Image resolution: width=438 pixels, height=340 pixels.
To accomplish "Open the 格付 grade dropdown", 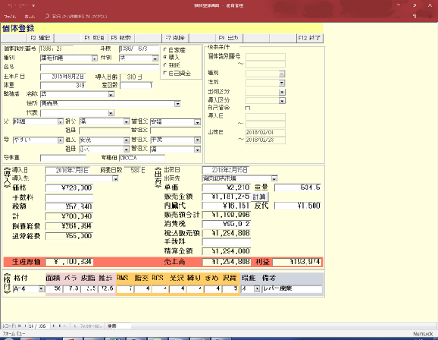I will pyautogui.click(x=41, y=289).
